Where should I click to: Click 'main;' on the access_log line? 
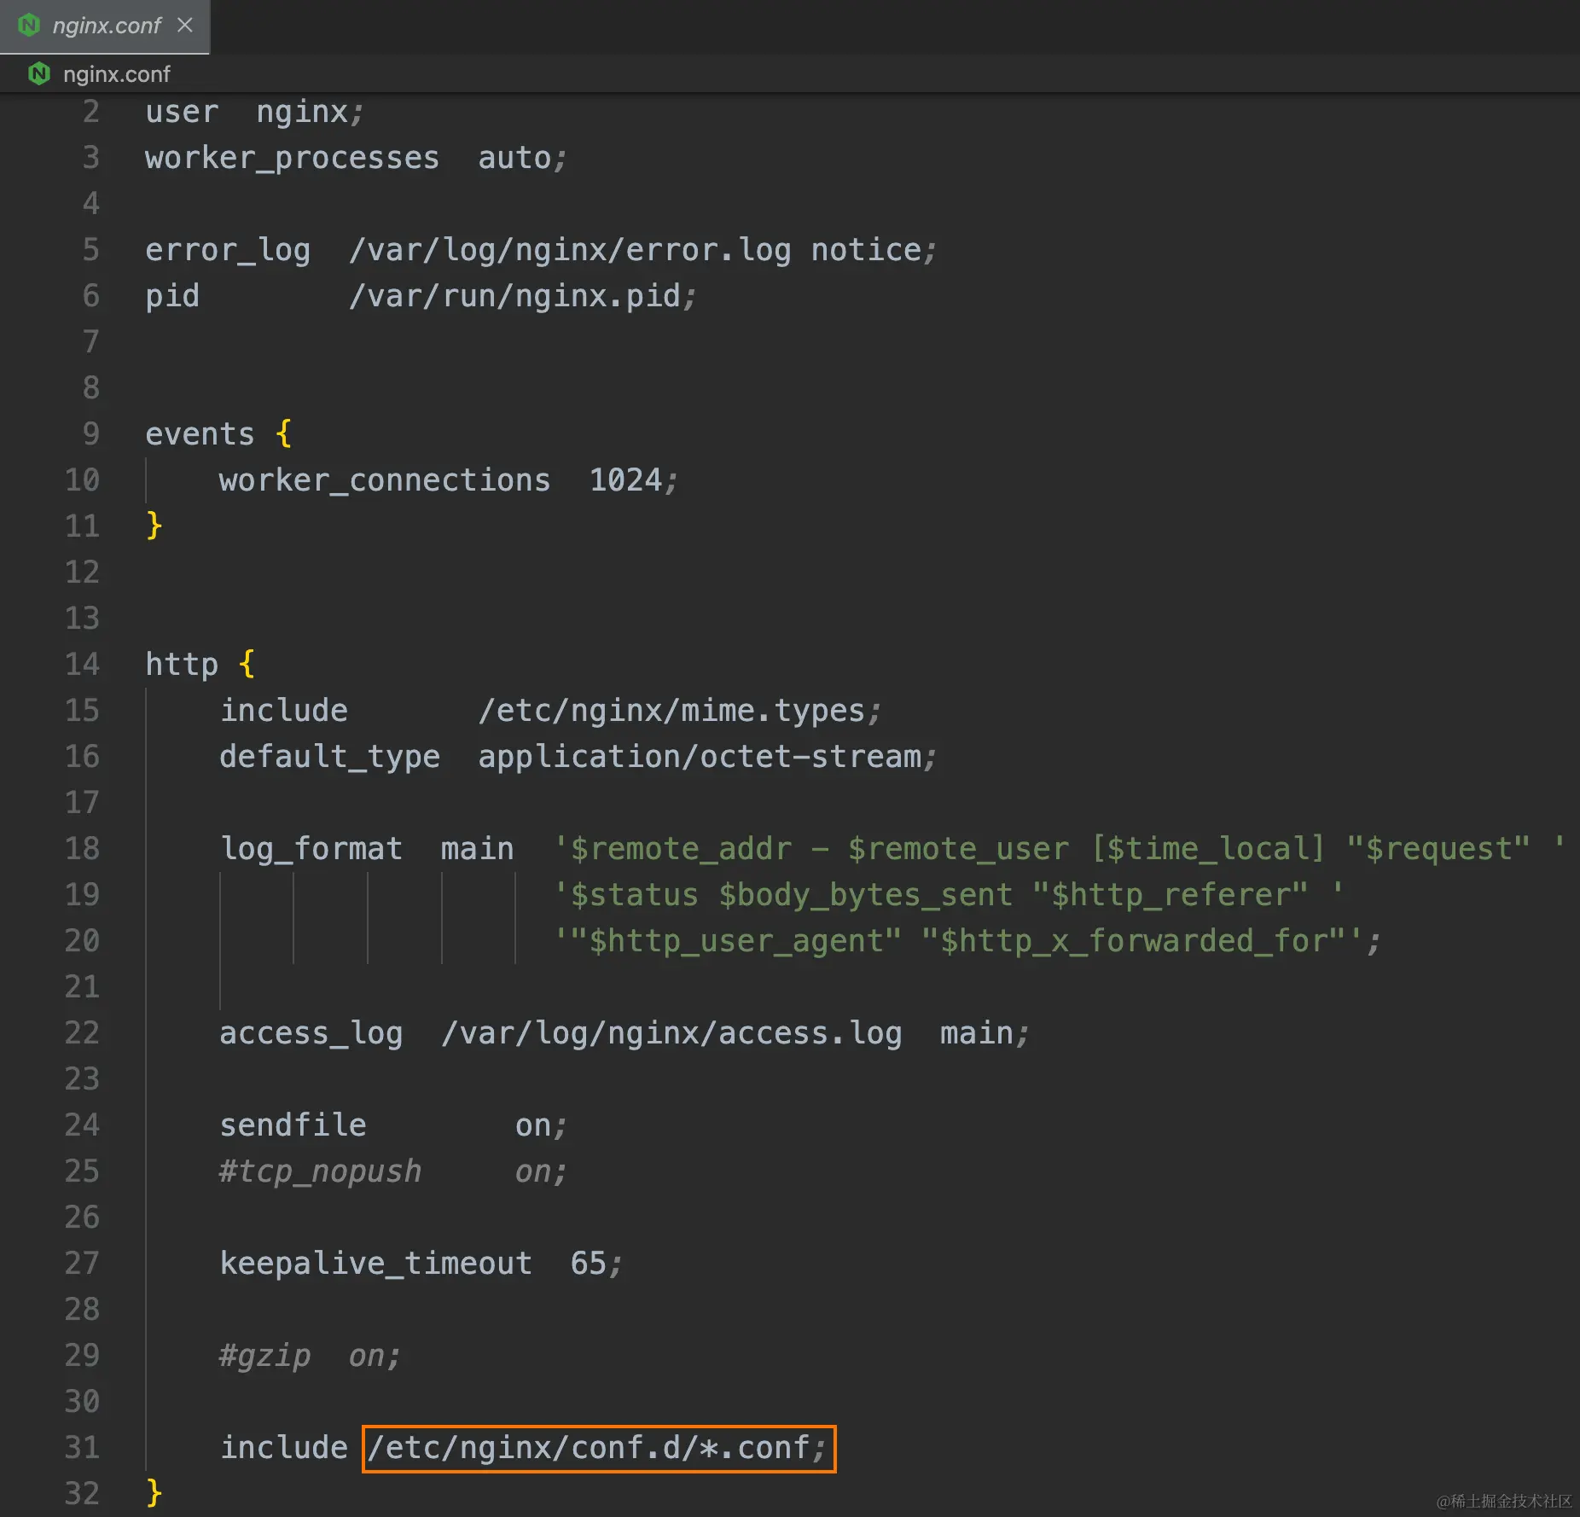[985, 1033]
